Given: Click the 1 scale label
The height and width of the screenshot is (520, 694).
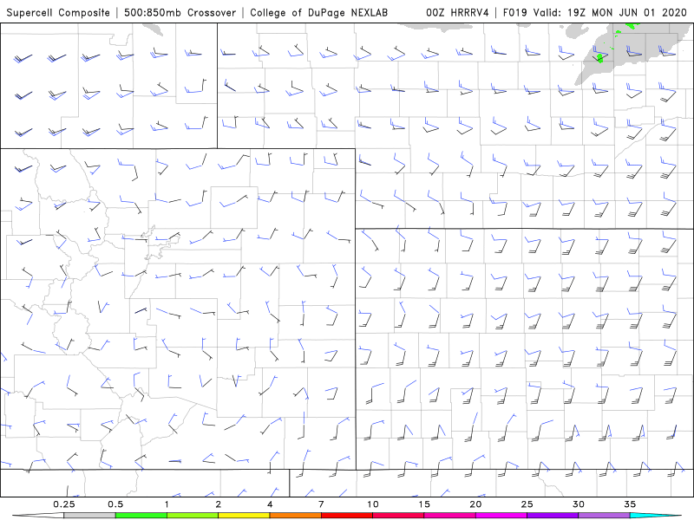Looking at the screenshot, I should point(167,504).
